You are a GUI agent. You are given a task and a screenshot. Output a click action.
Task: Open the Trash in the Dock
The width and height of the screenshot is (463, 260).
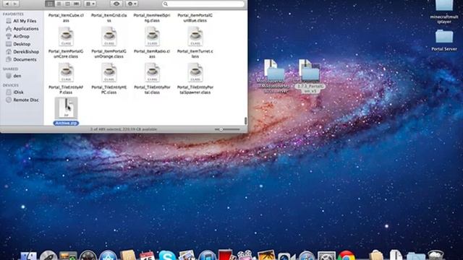436,255
